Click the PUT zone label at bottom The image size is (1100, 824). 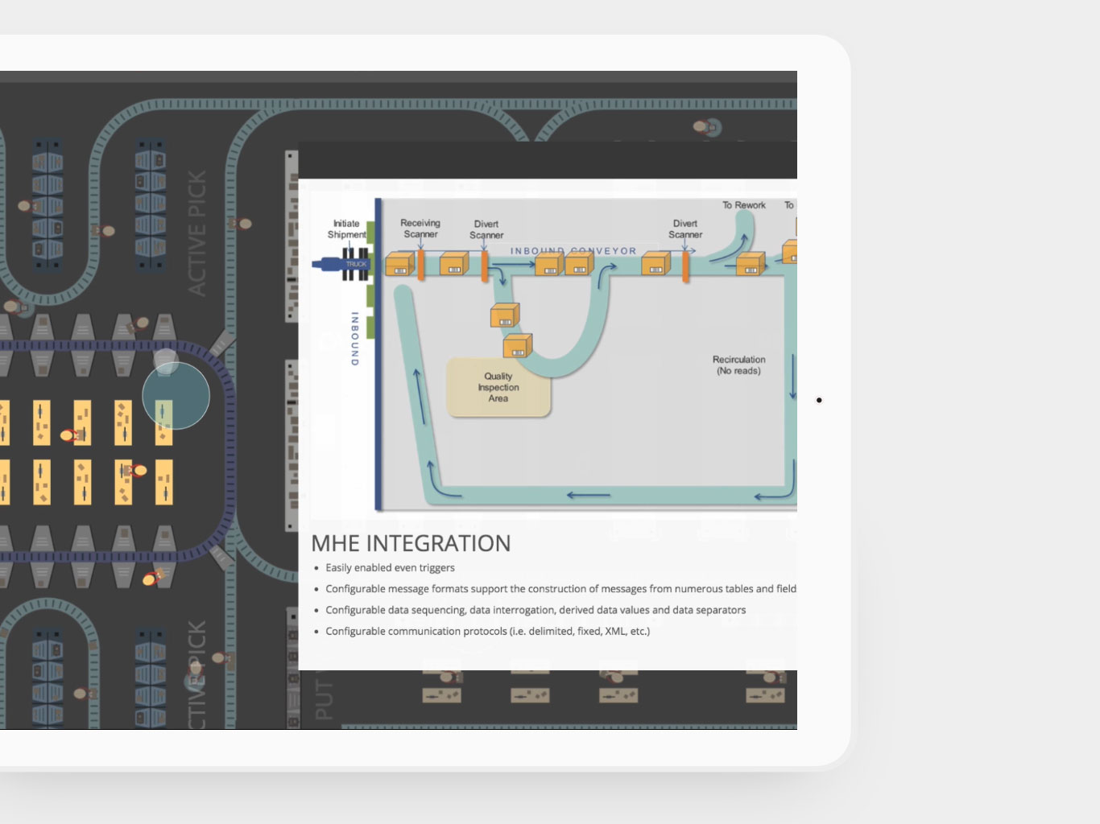pyautogui.click(x=325, y=698)
